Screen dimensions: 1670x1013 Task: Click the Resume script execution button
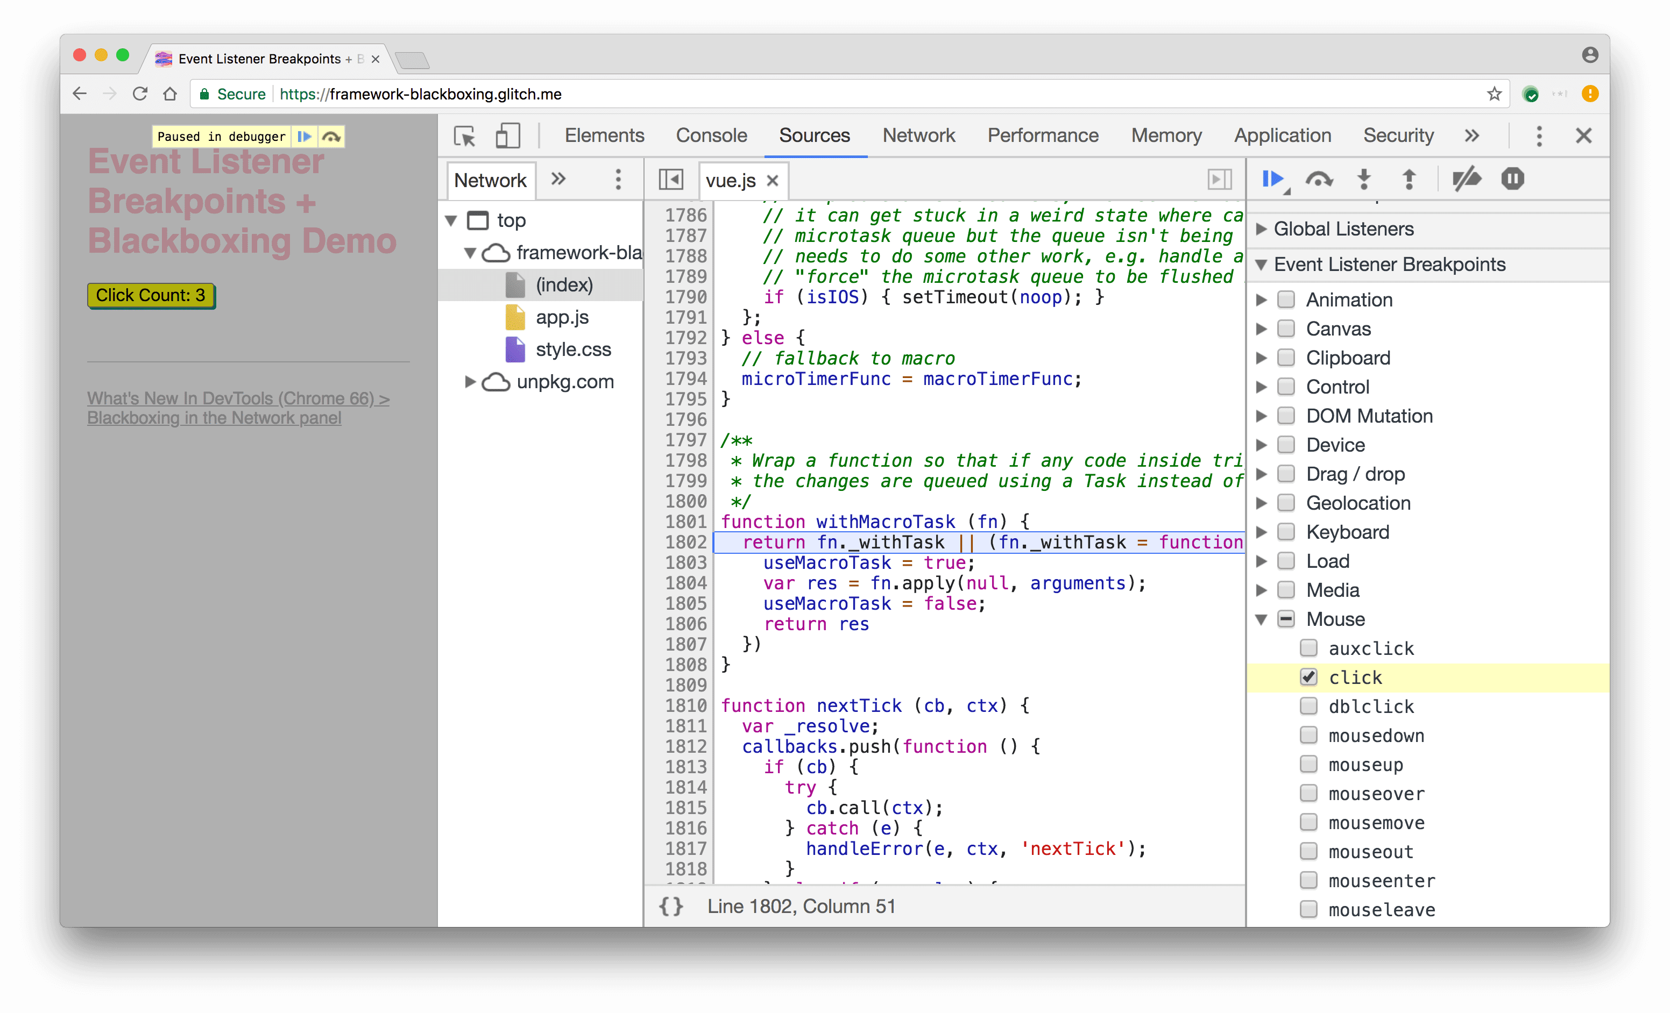[x=1273, y=179]
